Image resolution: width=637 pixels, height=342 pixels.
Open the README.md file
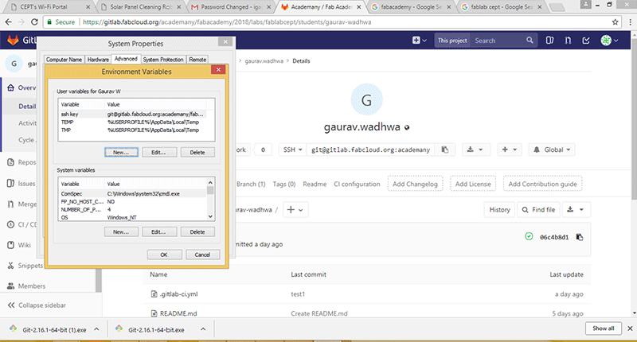pos(178,313)
